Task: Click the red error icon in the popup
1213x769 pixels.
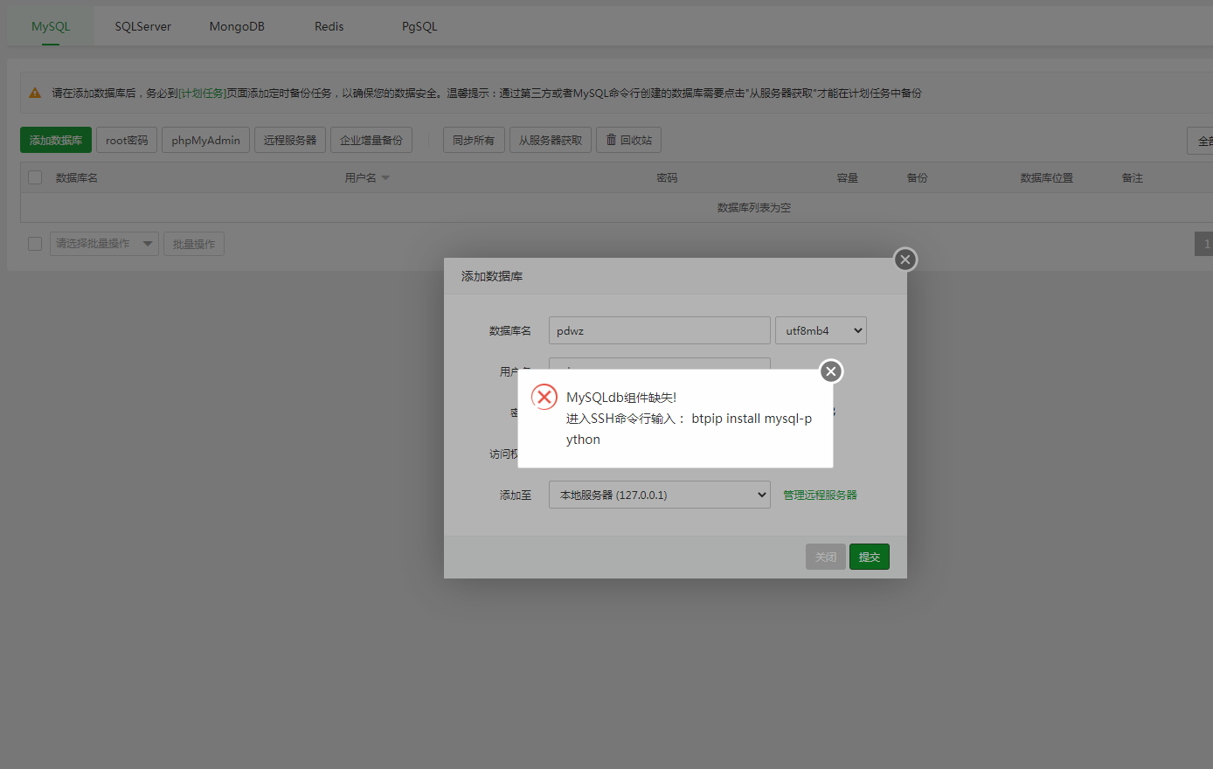Action: point(544,398)
